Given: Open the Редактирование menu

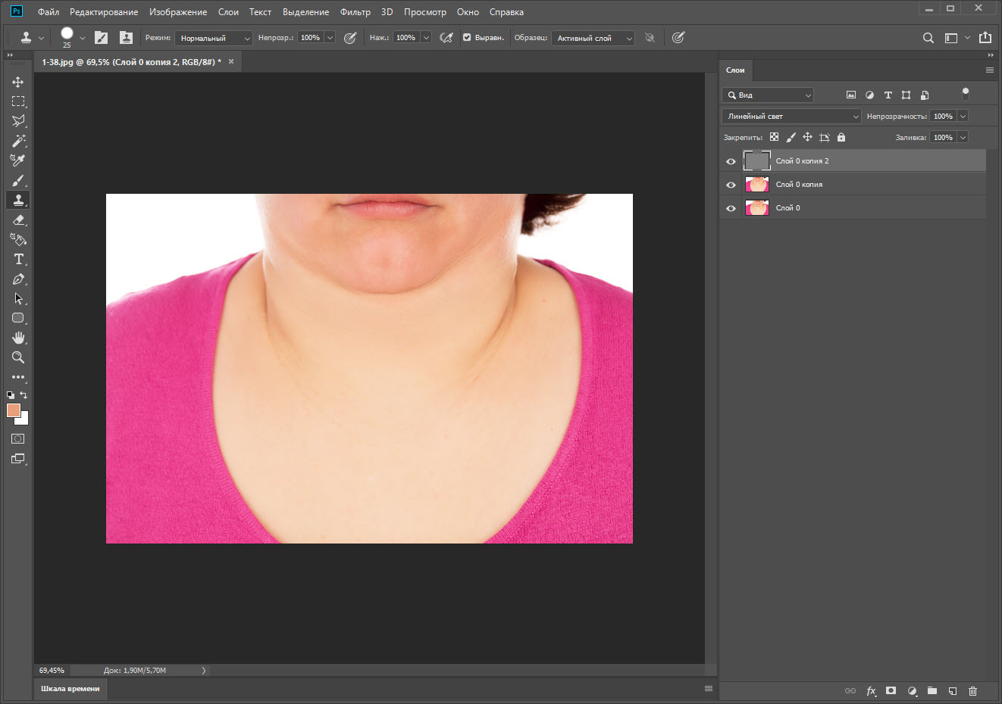Looking at the screenshot, I should pos(104,12).
